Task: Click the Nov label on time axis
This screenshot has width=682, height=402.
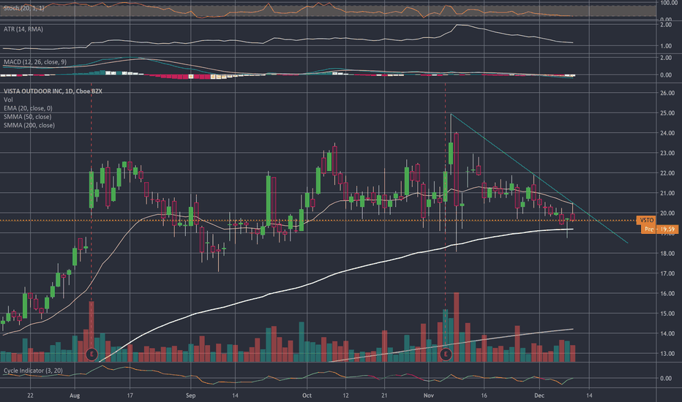Action: pos(429,395)
